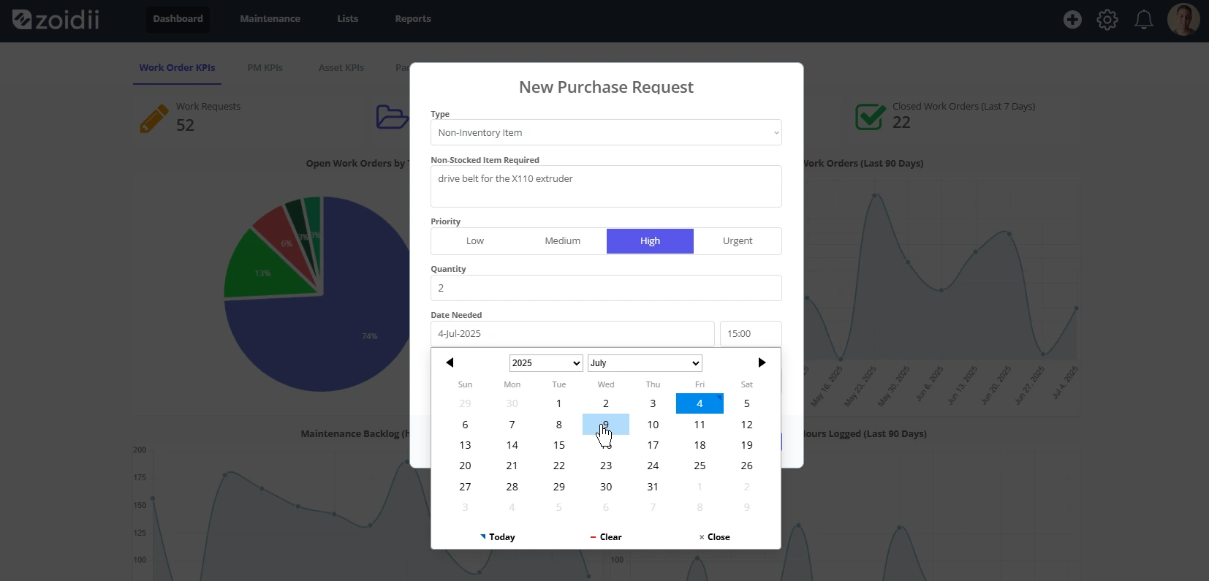The width and height of the screenshot is (1209, 581).
Task: Open the month July dropdown
Action: coord(645,363)
